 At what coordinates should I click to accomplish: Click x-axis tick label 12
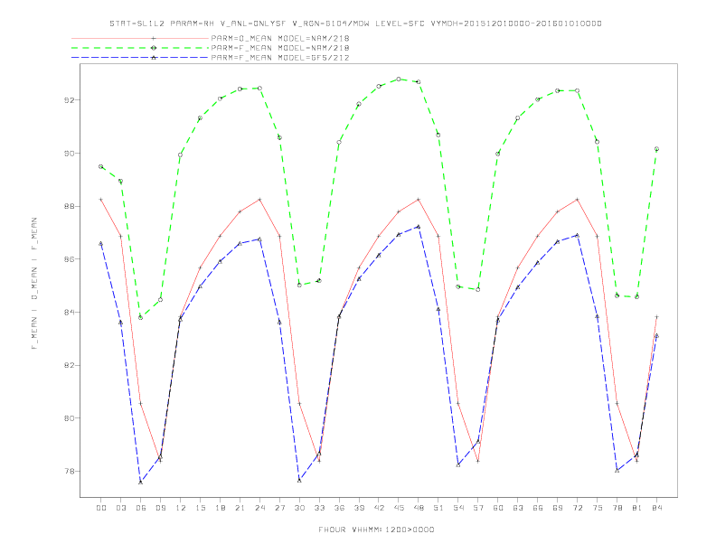pyautogui.click(x=181, y=508)
